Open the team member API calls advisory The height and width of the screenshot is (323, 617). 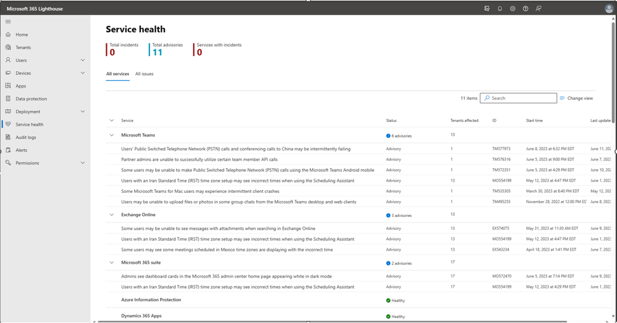point(199,160)
